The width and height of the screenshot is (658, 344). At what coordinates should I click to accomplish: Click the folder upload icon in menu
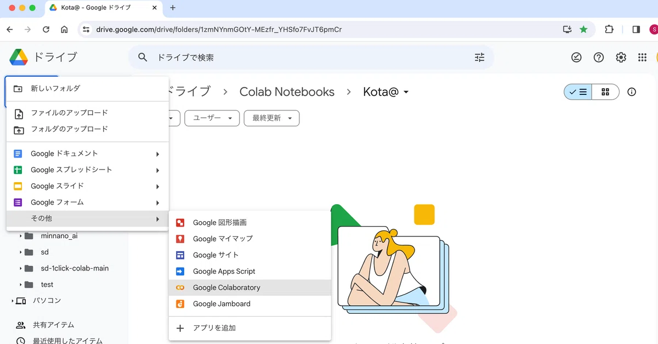coord(18,129)
